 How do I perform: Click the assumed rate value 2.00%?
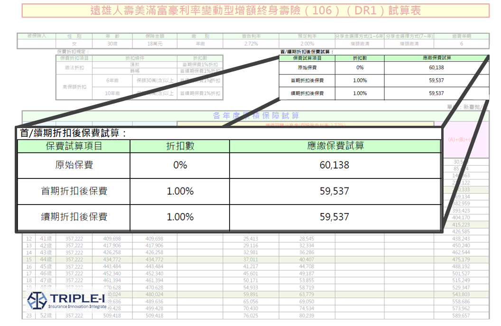coord(307,44)
